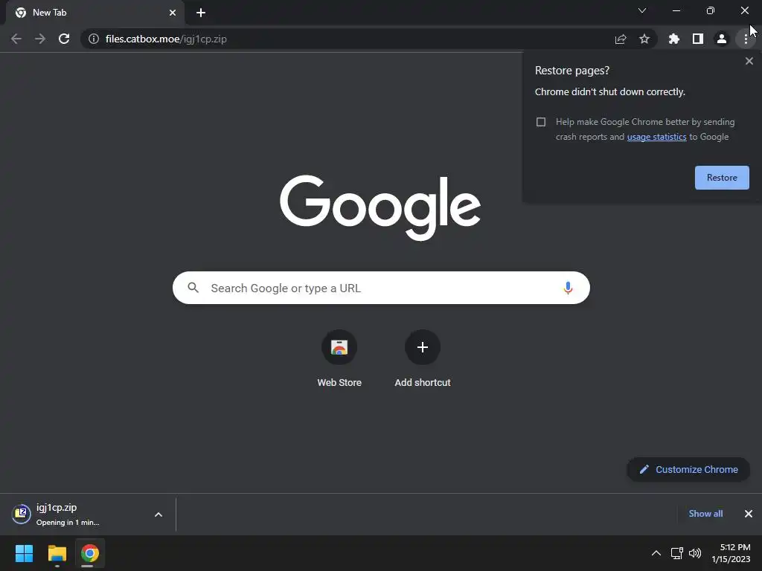Reload the page with the refresh icon

[64, 39]
